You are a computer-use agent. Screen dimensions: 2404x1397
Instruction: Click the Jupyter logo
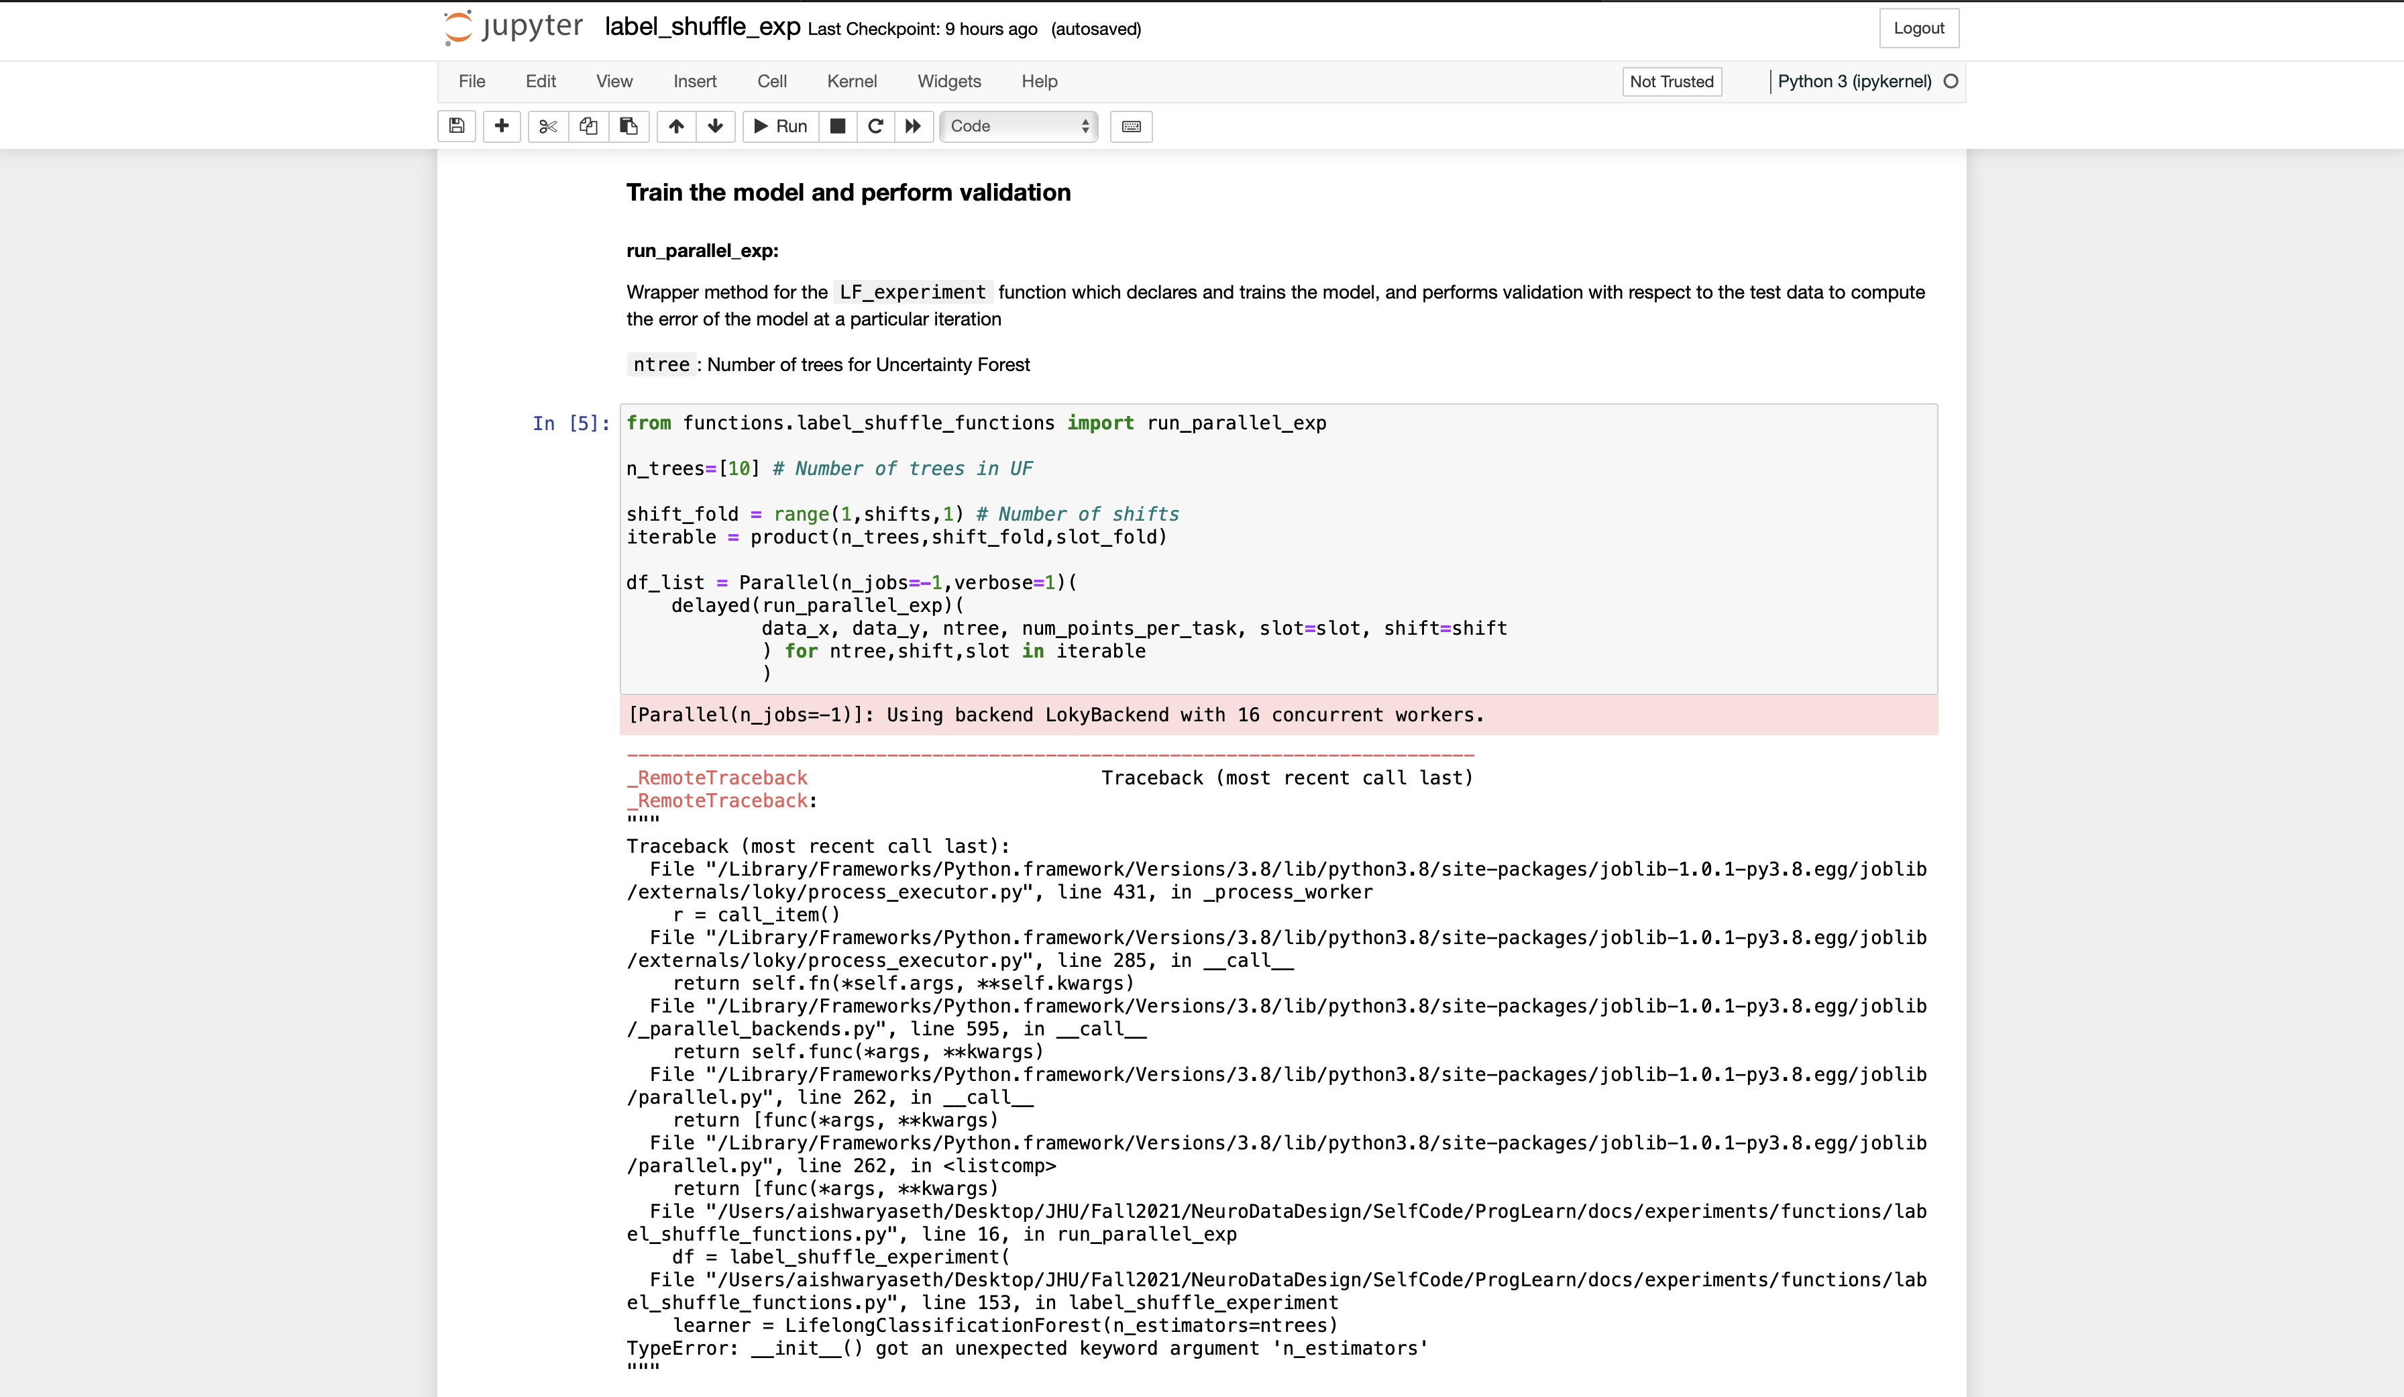(x=512, y=28)
